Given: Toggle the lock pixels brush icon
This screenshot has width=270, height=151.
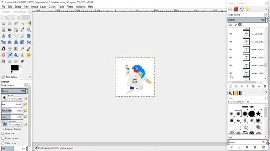Looking at the screenshot, I should [x=235, y=25].
